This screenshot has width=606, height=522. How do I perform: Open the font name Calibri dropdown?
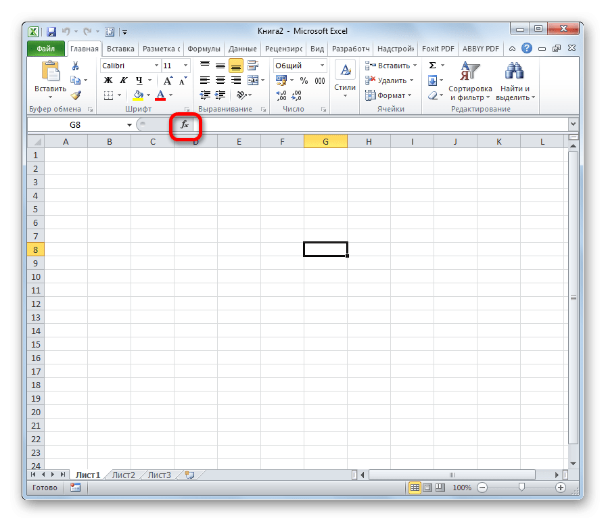tap(156, 66)
